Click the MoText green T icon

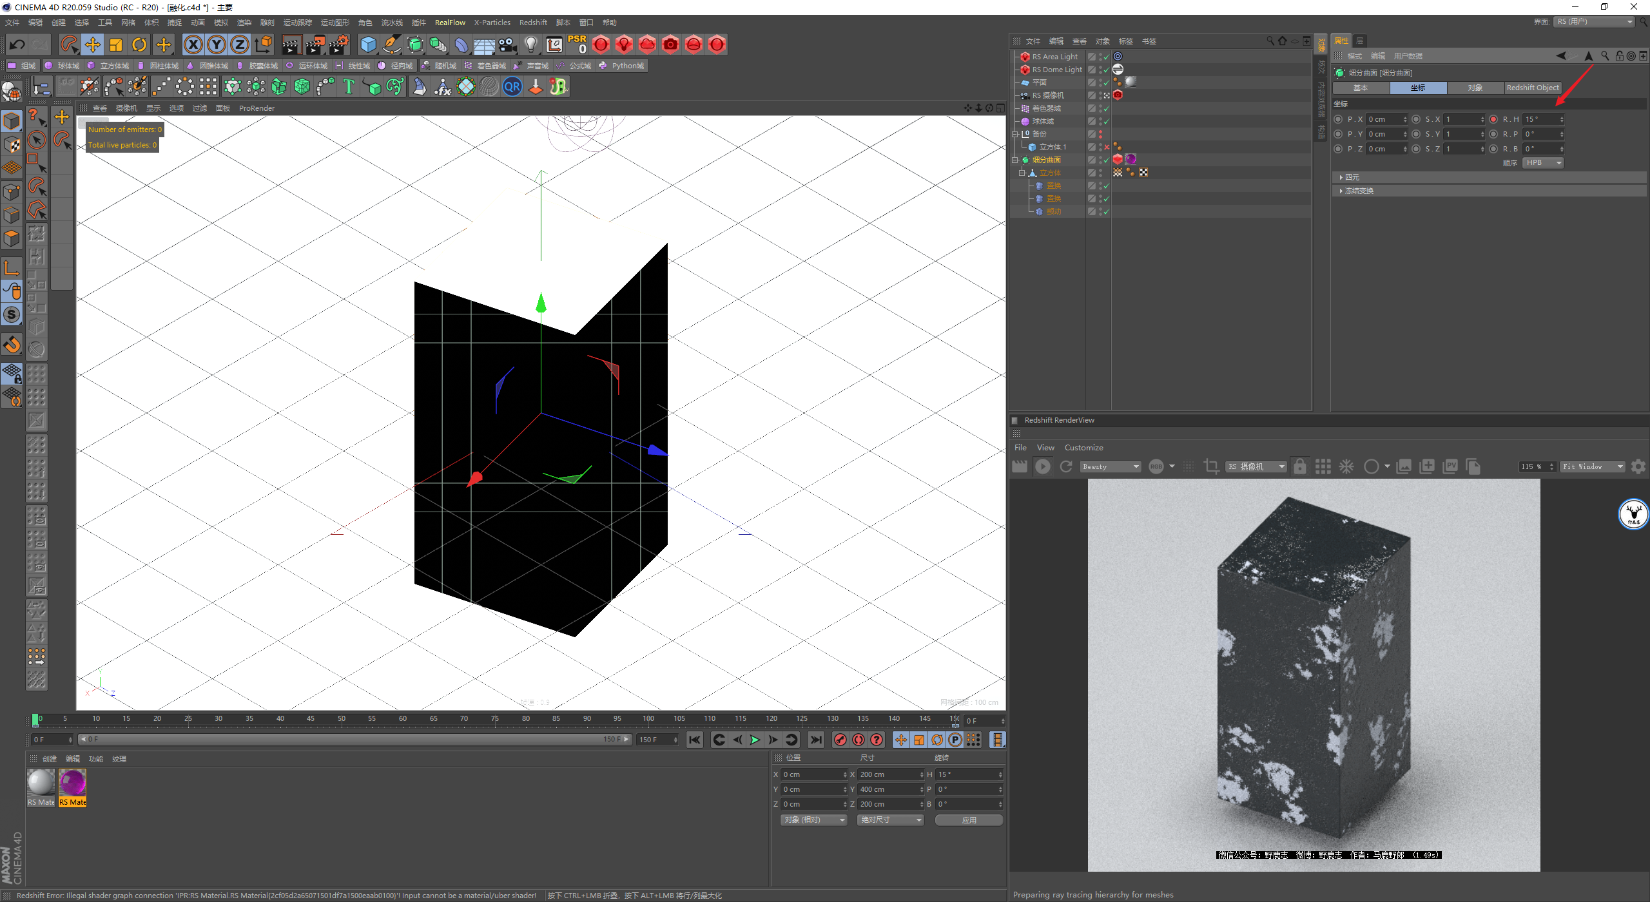point(349,86)
